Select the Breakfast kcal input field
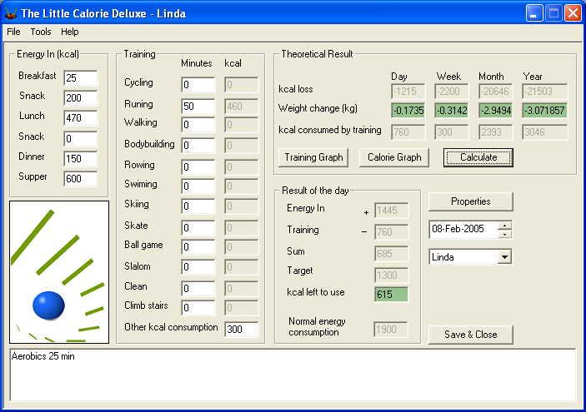This screenshot has height=412, width=586. (81, 77)
